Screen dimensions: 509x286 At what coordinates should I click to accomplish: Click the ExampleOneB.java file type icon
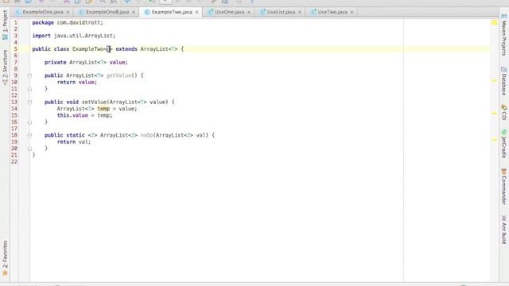pos(81,12)
